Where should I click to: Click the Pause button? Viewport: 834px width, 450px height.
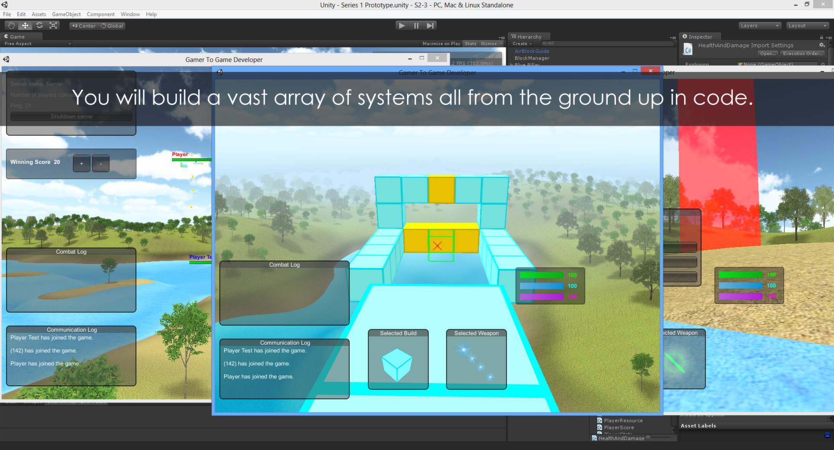click(x=416, y=26)
